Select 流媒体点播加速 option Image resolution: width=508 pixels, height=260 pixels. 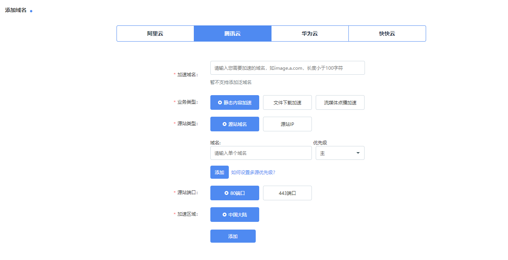click(340, 102)
